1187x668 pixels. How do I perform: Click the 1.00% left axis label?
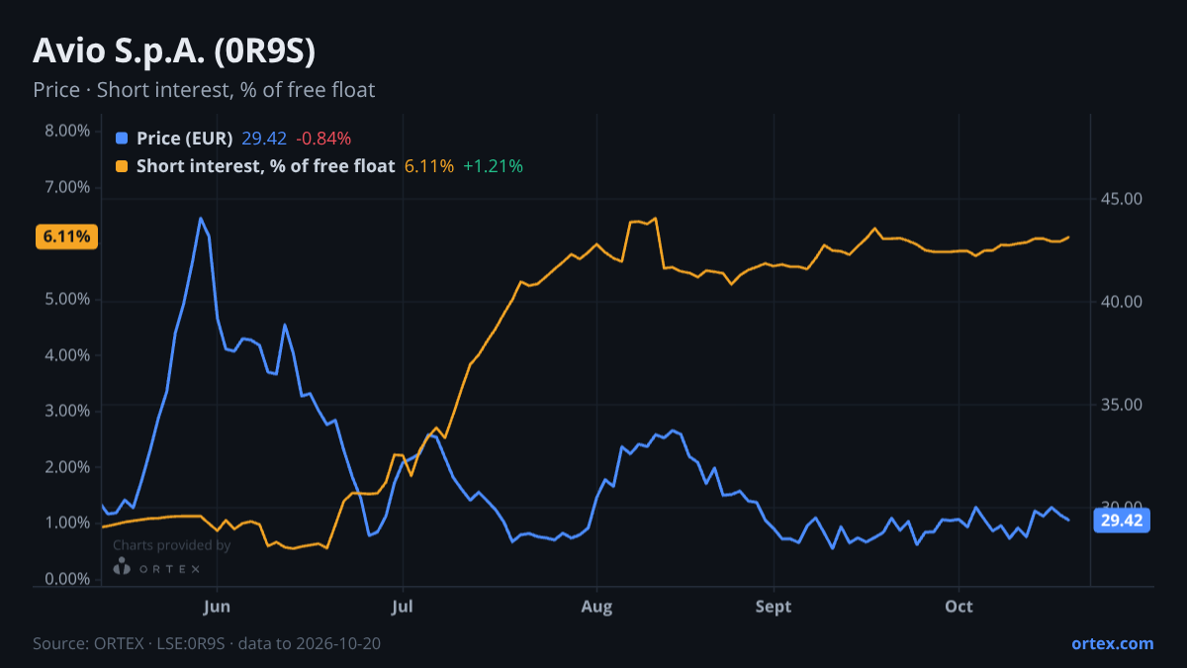pyautogui.click(x=68, y=524)
